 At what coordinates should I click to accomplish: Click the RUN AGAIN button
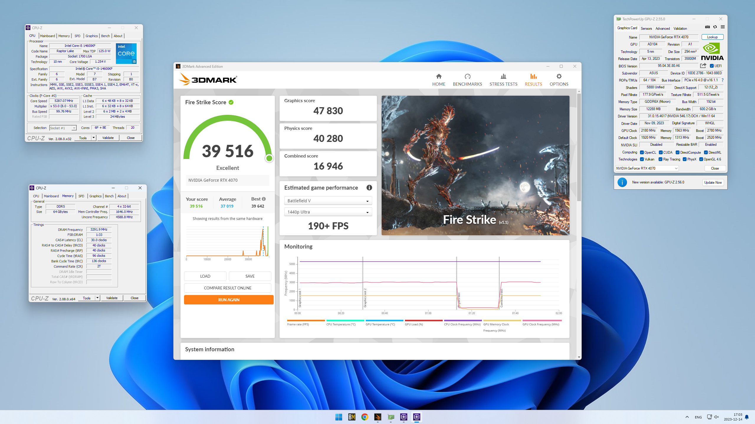click(229, 300)
